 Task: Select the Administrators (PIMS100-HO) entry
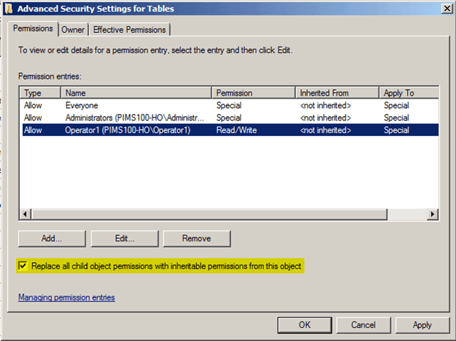[230, 118]
